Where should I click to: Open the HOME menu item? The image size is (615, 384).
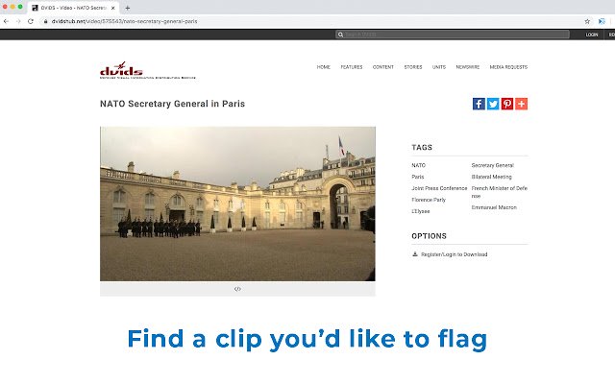point(324,67)
